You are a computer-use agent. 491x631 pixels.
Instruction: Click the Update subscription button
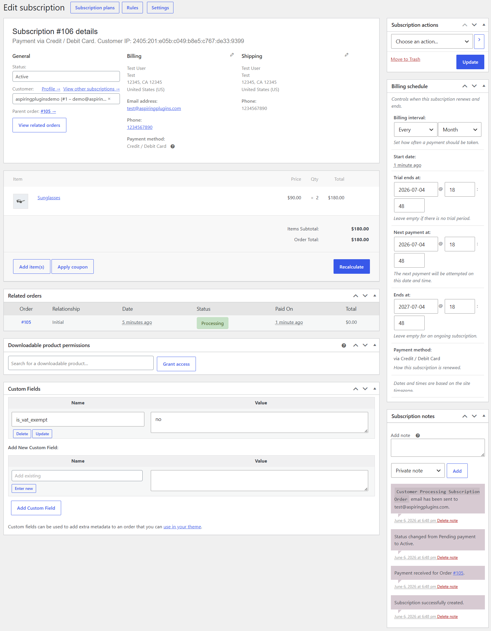(470, 62)
